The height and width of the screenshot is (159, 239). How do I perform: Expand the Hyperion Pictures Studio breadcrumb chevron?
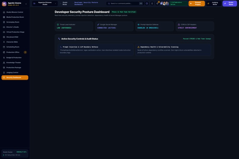pyautogui.click(x=55, y=4)
